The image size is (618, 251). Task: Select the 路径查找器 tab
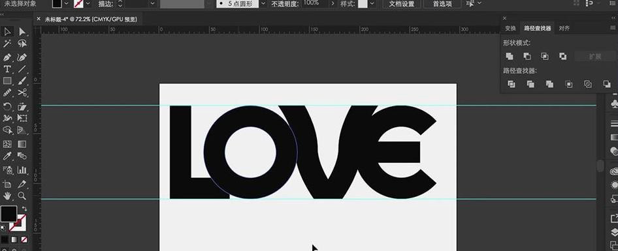tap(537, 28)
